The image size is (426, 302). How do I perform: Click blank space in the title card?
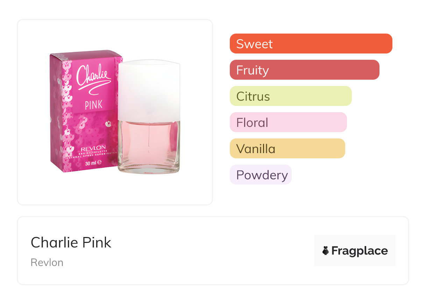tap(210, 252)
